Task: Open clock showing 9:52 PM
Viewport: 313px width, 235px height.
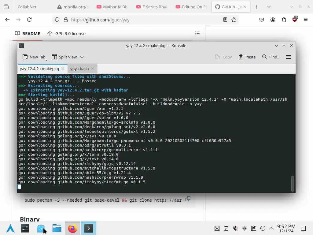Action: click(x=286, y=228)
